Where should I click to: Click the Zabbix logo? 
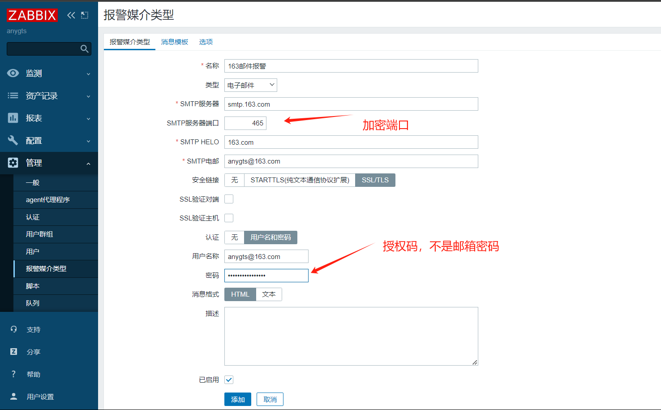[x=32, y=15]
